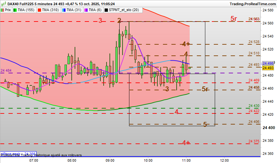Open the Trading.ProRealTime.com link
Viewport: 277px width, 163px height.
[x=253, y=4]
